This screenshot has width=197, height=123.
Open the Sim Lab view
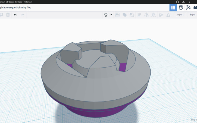181,8
